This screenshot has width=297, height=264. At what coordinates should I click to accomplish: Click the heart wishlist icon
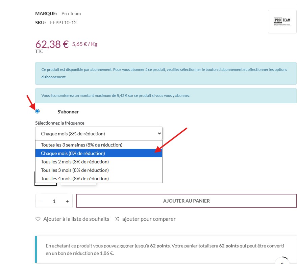(38, 219)
